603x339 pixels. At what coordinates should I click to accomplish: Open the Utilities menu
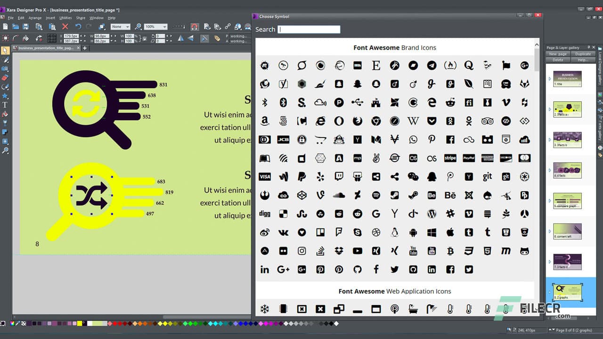(x=65, y=17)
